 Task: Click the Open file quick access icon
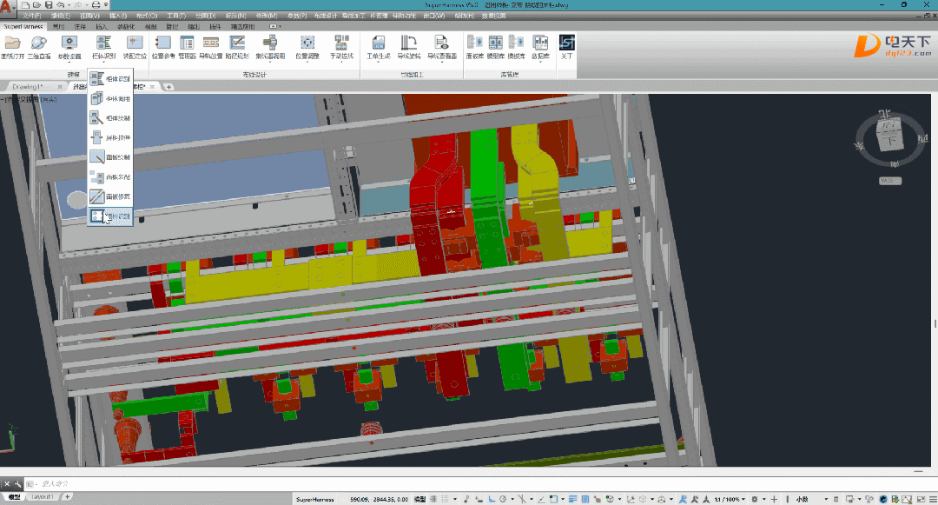pyautogui.click(x=36, y=5)
